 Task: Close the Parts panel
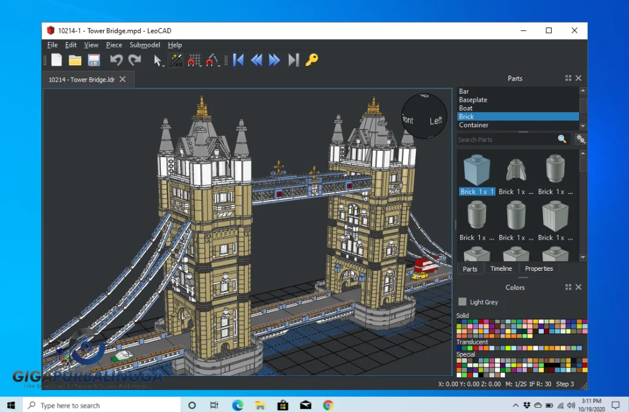[x=578, y=78]
